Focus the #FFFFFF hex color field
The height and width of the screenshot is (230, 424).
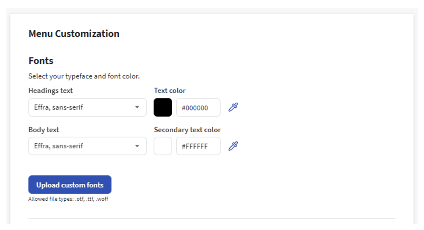click(x=198, y=146)
